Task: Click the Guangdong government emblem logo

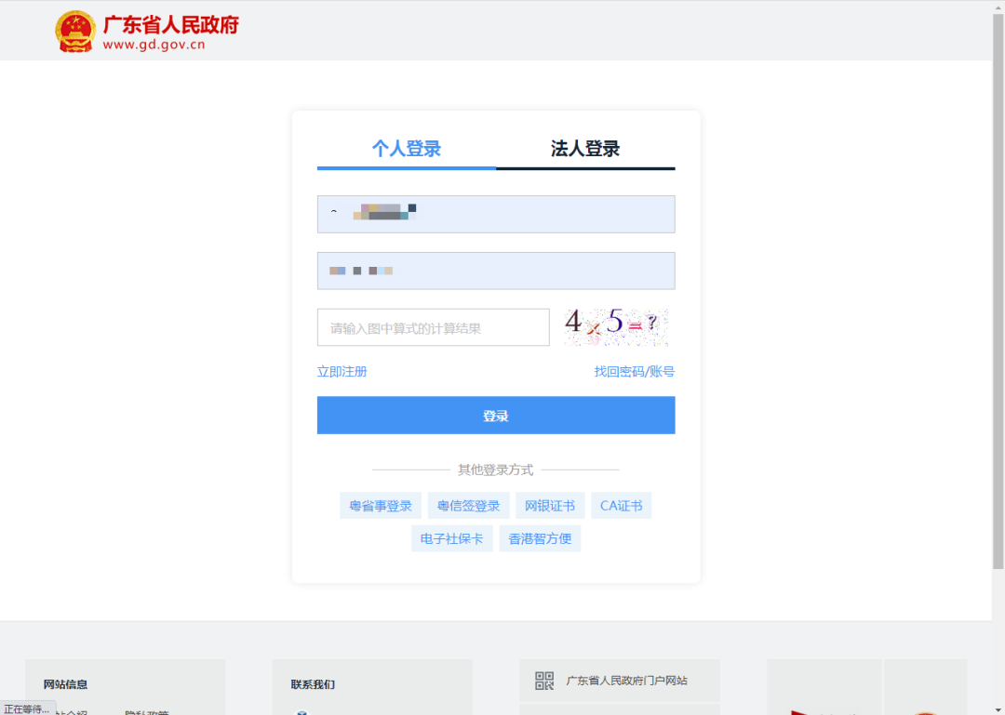Action: [x=74, y=30]
